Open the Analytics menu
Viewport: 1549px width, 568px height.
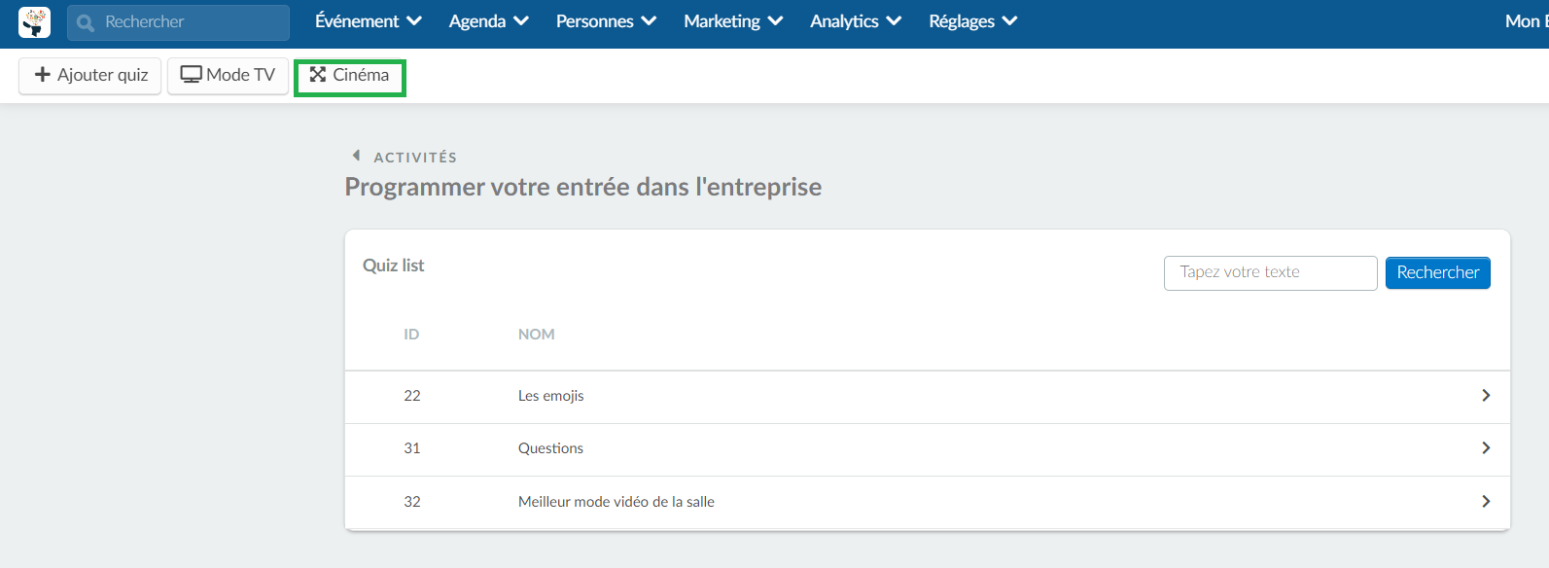[856, 21]
